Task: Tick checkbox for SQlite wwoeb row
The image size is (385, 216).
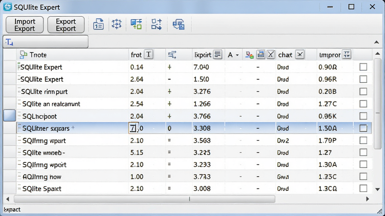Action: 363,152
